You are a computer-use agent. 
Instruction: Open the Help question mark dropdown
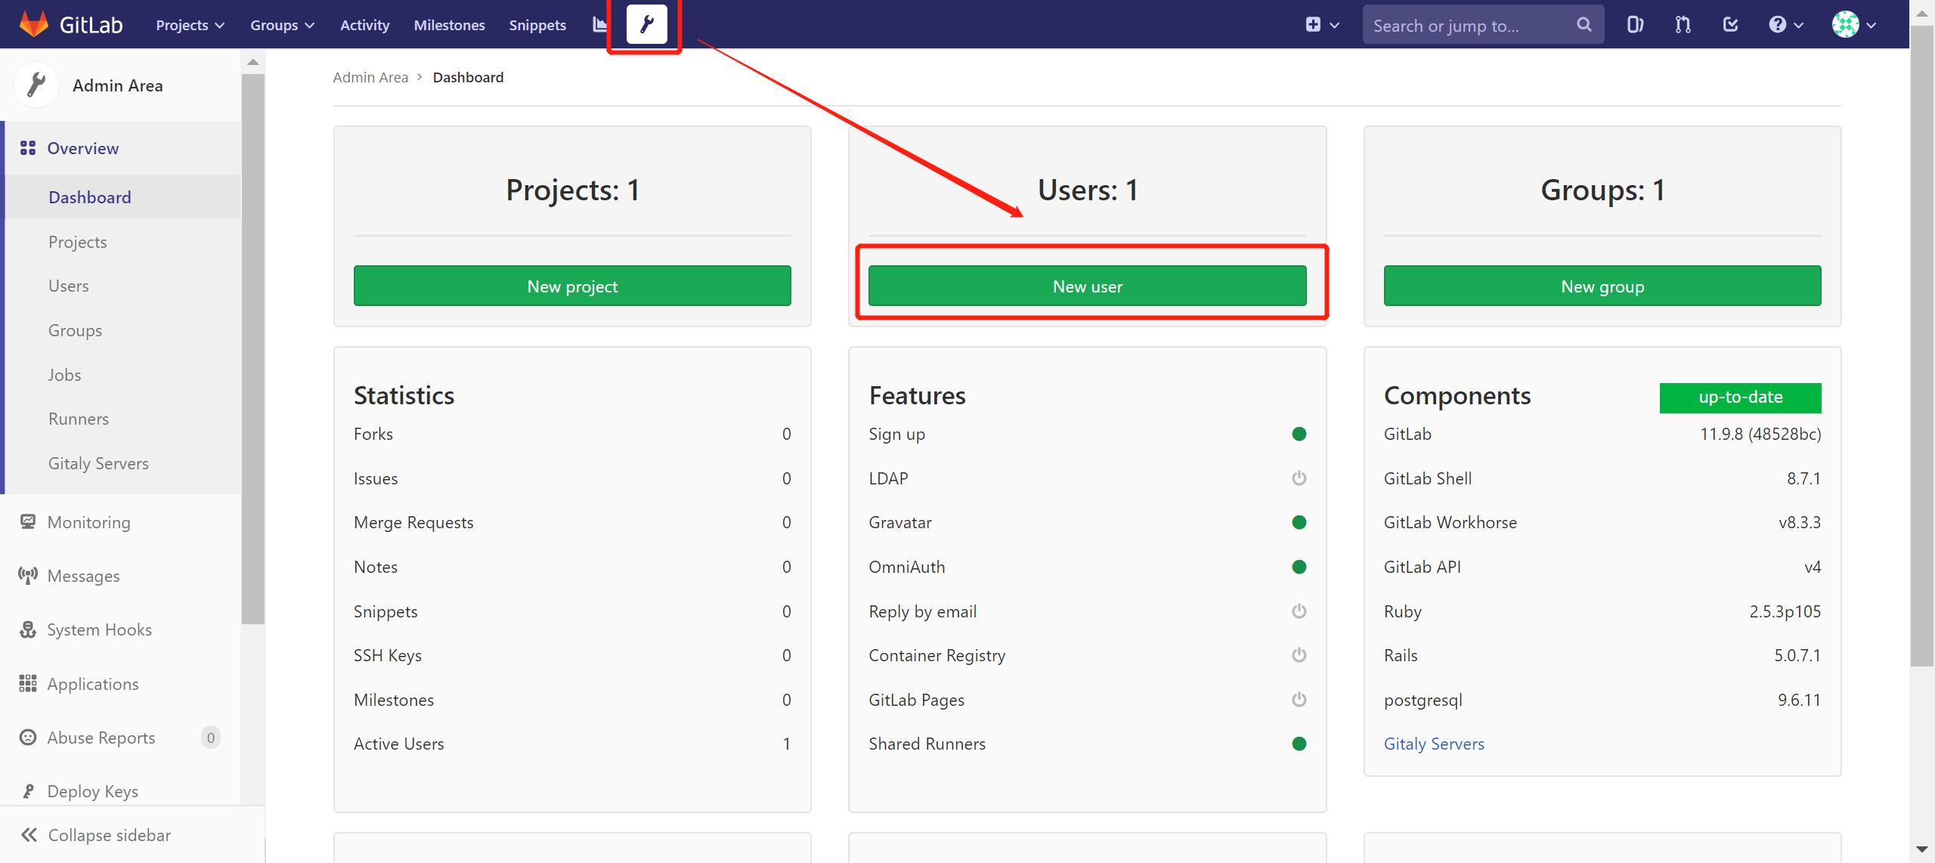click(x=1785, y=25)
